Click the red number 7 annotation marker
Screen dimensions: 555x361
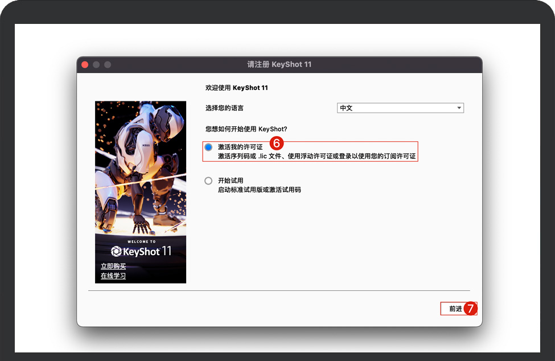pyautogui.click(x=470, y=309)
